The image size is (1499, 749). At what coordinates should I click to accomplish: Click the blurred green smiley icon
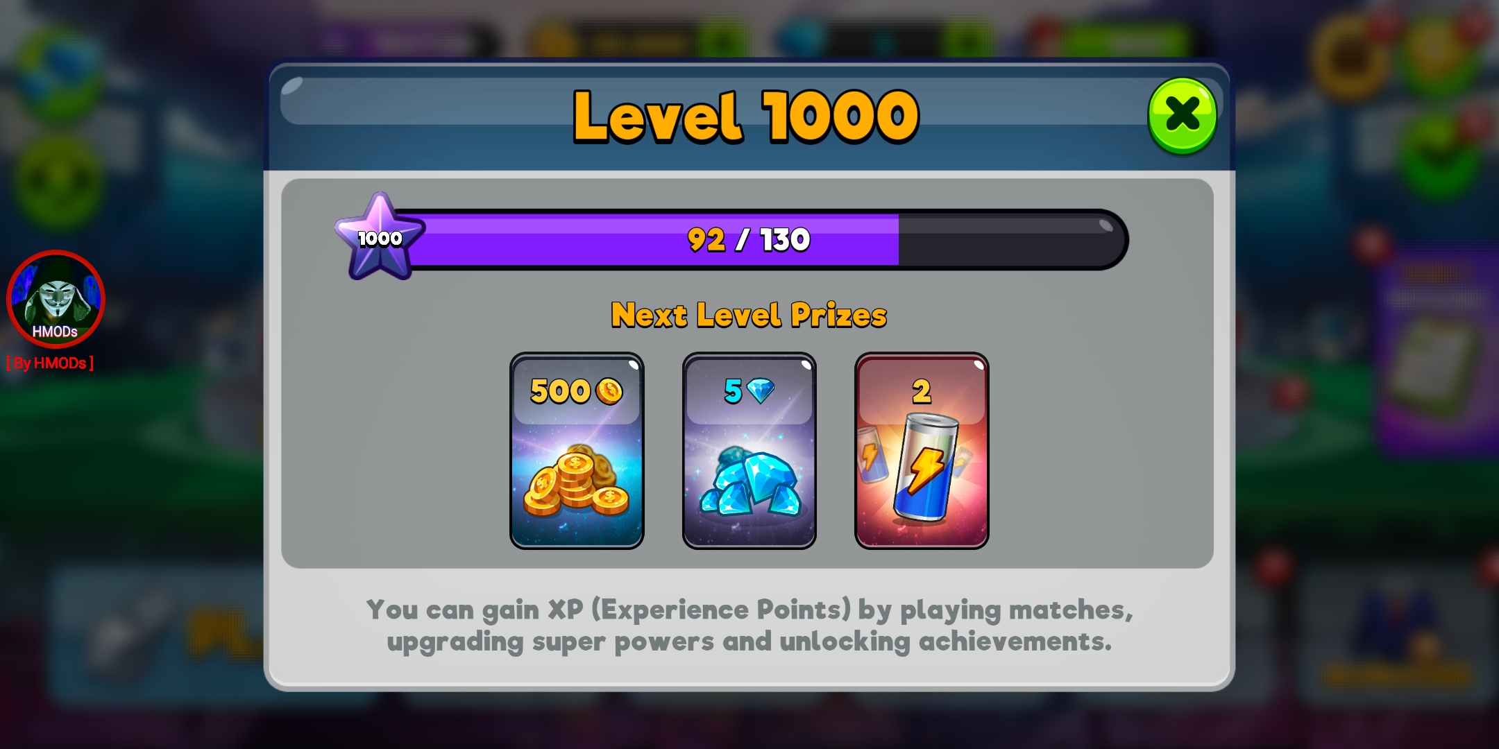click(59, 182)
